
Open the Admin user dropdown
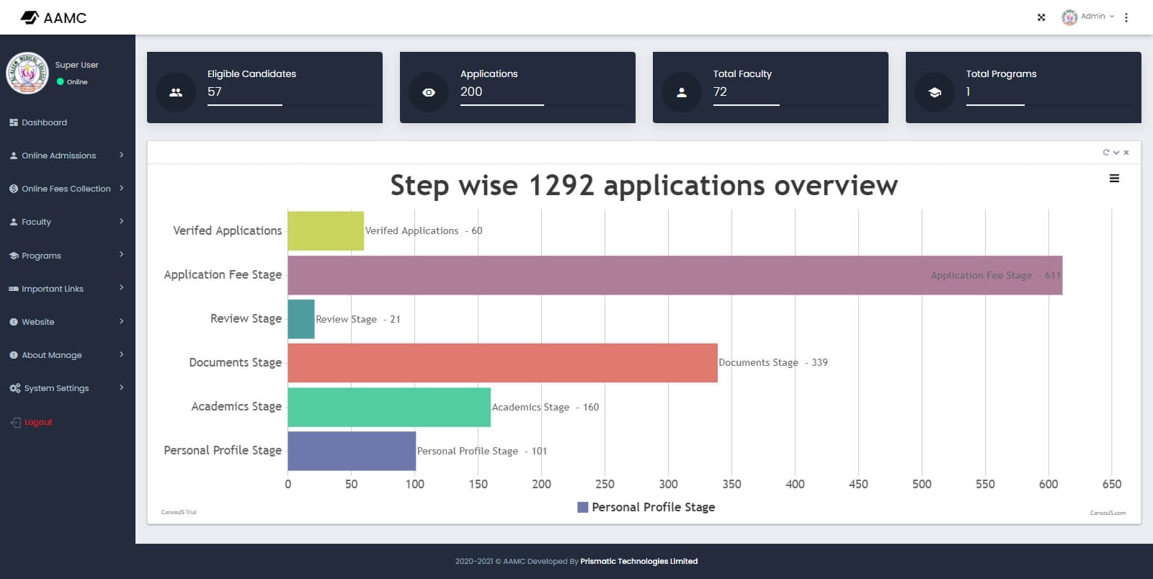tap(1089, 17)
